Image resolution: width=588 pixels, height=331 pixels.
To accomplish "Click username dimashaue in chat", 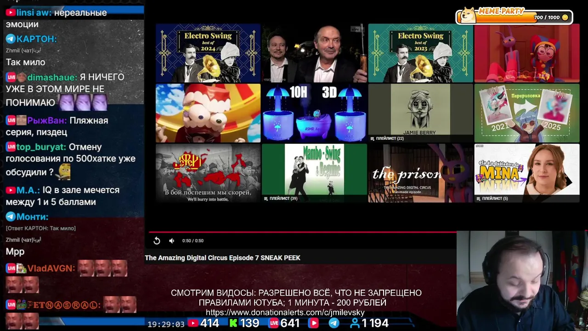I will pyautogui.click(x=51, y=77).
